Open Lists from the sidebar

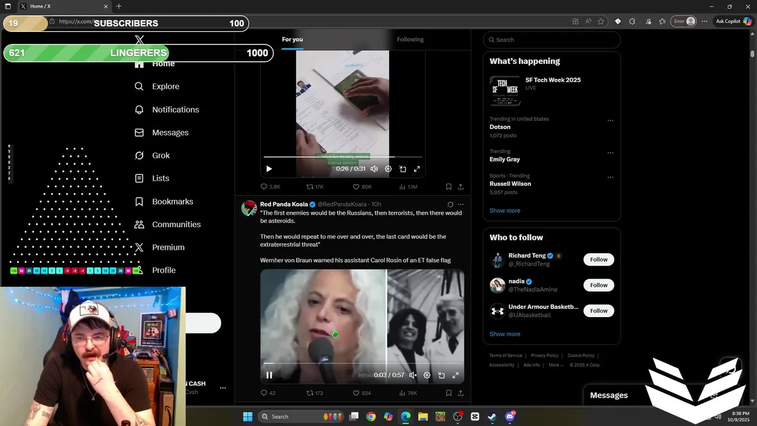pos(151,178)
